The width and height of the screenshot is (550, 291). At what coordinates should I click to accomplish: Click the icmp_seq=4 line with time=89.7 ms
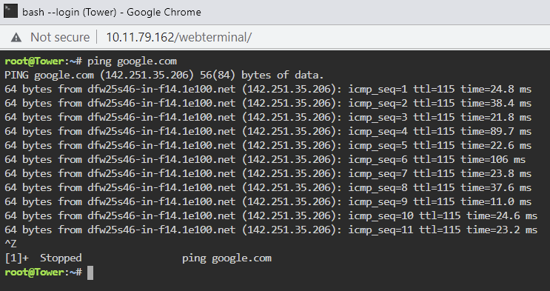coord(268,131)
